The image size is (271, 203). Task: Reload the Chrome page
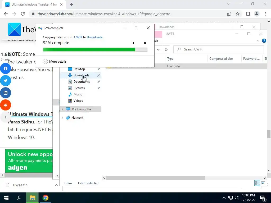pos(23,14)
